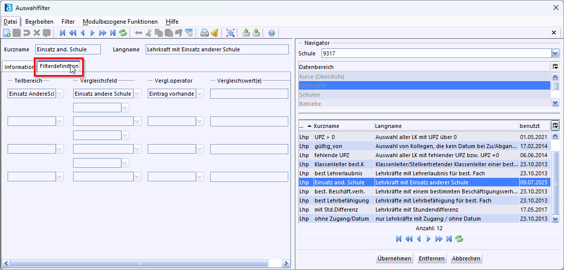The image size is (564, 270).
Task: Click the Paste icon in toolbar
Action: (x=169, y=33)
